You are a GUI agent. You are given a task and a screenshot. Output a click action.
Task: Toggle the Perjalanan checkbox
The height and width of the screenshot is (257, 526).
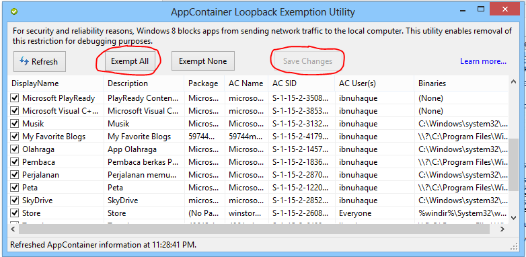point(14,174)
